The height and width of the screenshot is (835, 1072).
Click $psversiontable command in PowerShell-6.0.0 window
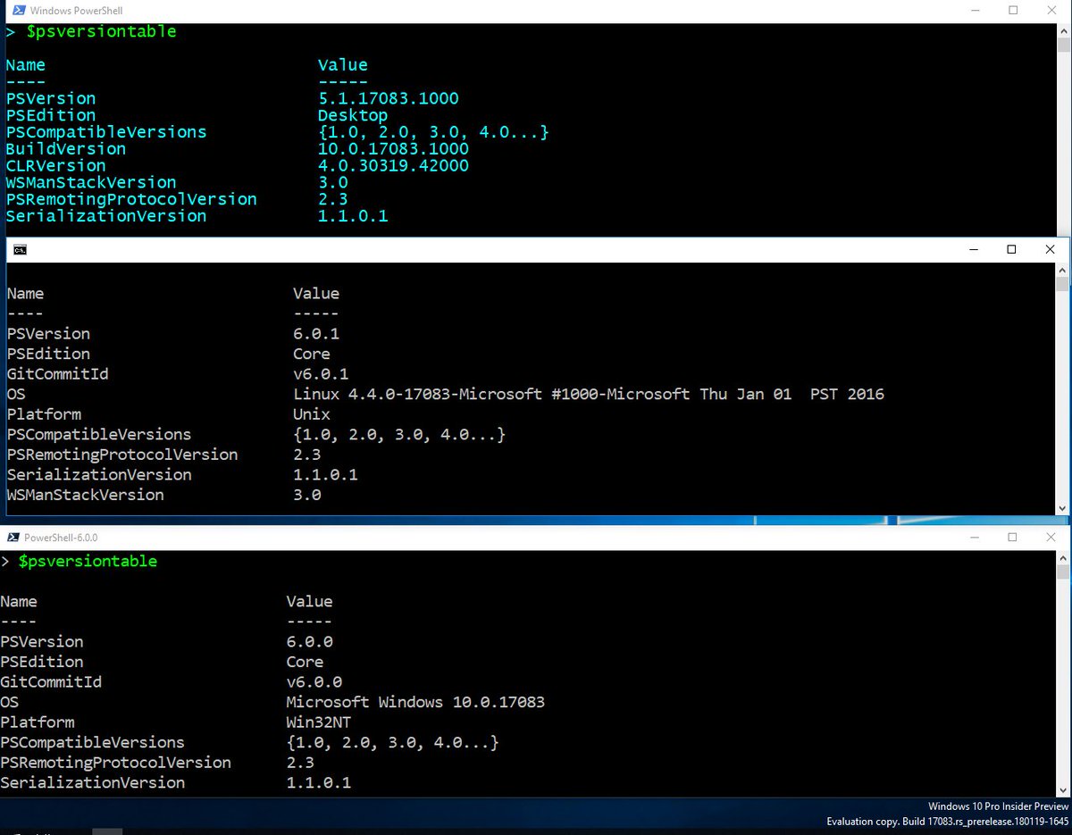[88, 562]
